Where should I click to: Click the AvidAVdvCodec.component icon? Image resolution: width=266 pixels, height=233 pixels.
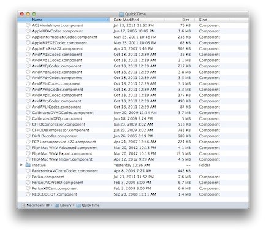pos(28,78)
